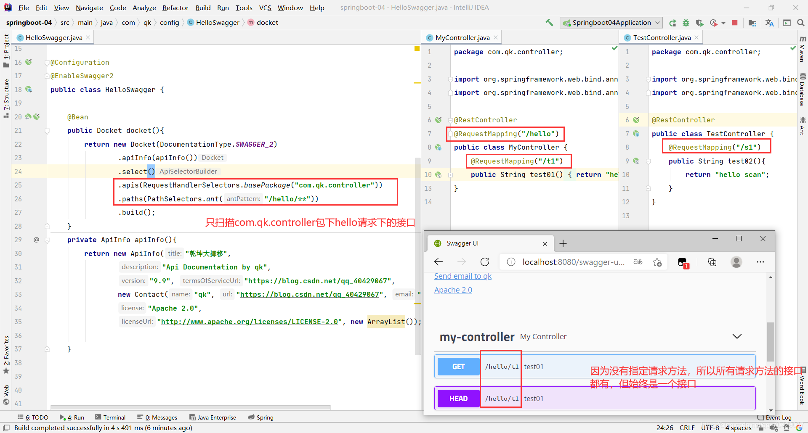Collapse test02 method fold in TestController line 9
The image size is (808, 433).
click(649, 161)
